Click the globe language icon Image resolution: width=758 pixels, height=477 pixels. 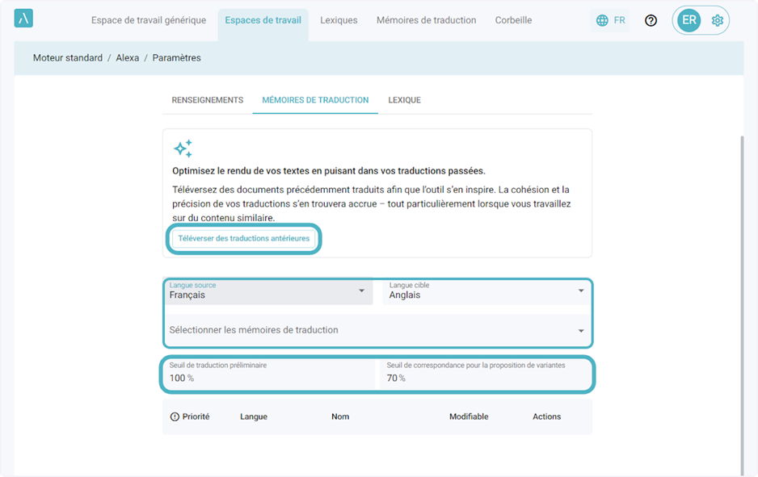tap(602, 20)
